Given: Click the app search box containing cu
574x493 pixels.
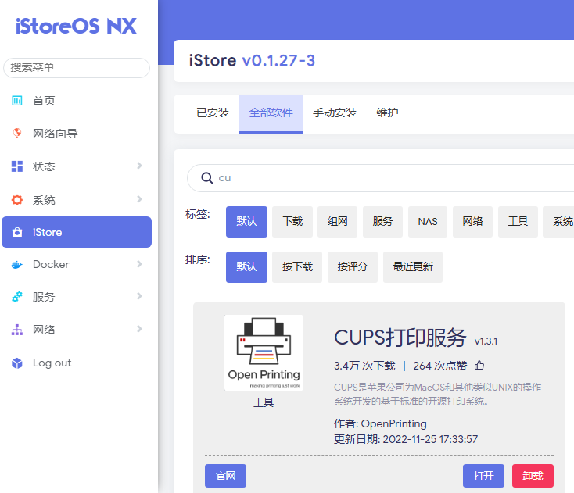Looking at the screenshot, I should [381, 178].
